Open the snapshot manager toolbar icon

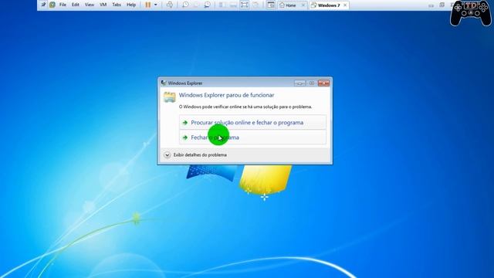point(208,5)
